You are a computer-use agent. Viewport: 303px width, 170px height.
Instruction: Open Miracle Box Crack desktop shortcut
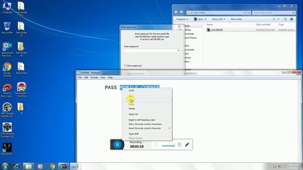(x=7, y=90)
